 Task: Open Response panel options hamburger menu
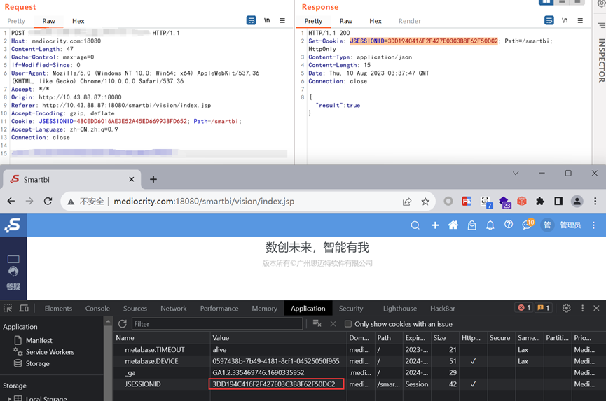[x=580, y=20]
